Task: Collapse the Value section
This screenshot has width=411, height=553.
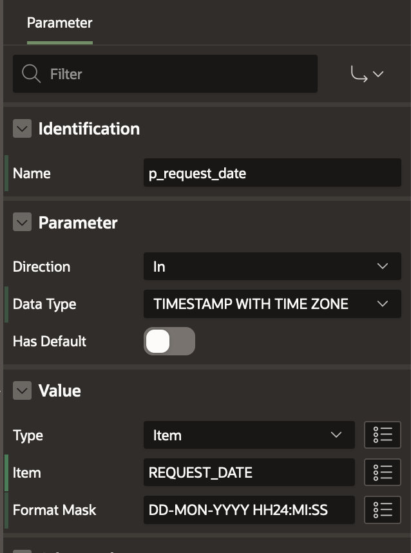Action: pos(22,391)
